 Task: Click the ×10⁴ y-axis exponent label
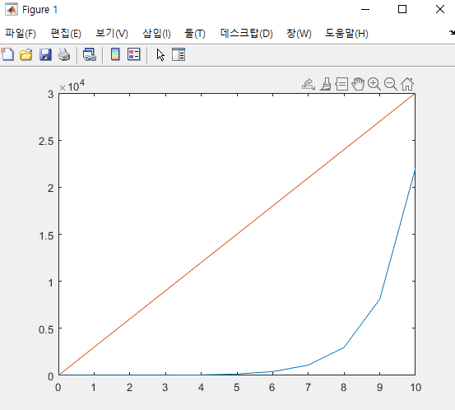pyautogui.click(x=72, y=86)
